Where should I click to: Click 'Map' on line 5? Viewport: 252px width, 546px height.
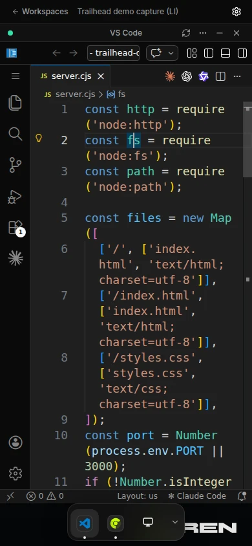(x=221, y=218)
